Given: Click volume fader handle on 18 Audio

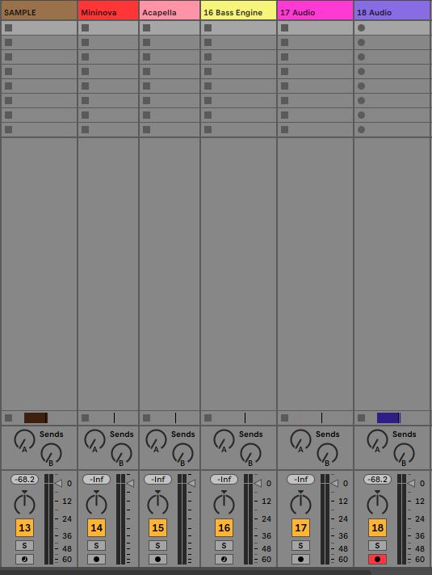Looking at the screenshot, I should pyautogui.click(x=411, y=483).
